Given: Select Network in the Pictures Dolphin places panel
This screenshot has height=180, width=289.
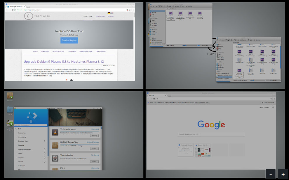Looking at the screenshot, I should click(154, 13).
